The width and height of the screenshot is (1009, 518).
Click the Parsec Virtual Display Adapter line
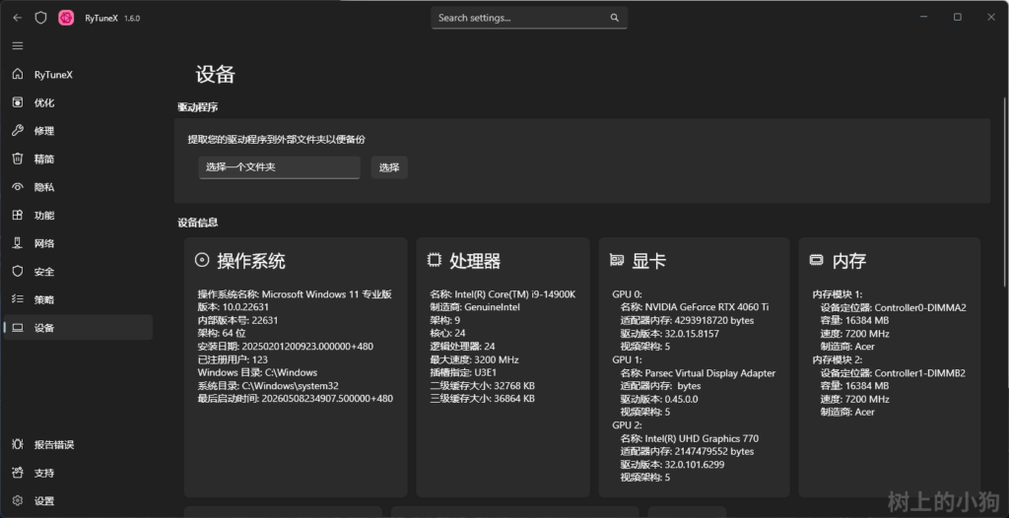coord(698,372)
